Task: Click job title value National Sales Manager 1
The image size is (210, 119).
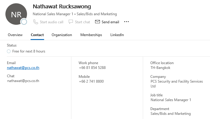Action: 171,100
